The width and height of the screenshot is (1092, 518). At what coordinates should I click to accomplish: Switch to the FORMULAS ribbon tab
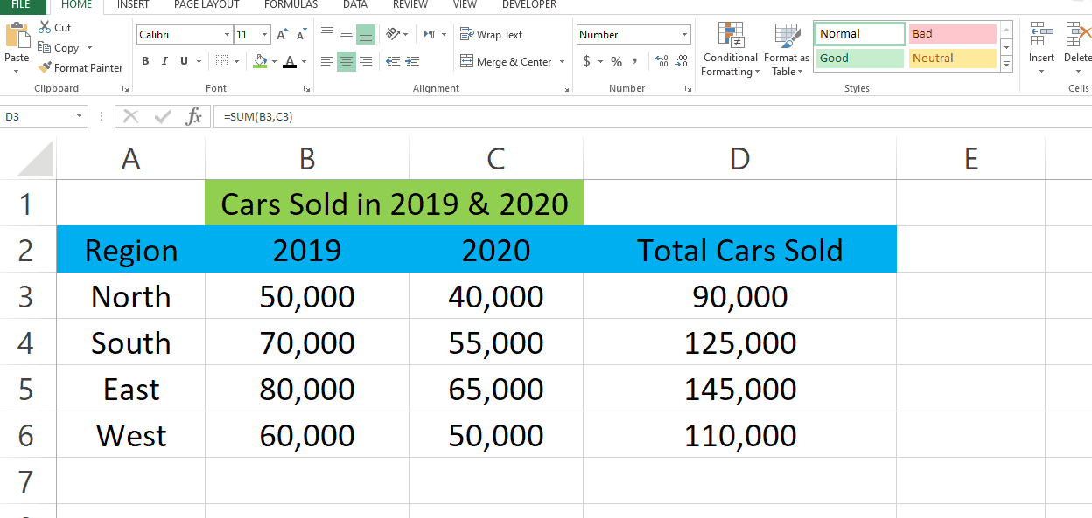(290, 5)
